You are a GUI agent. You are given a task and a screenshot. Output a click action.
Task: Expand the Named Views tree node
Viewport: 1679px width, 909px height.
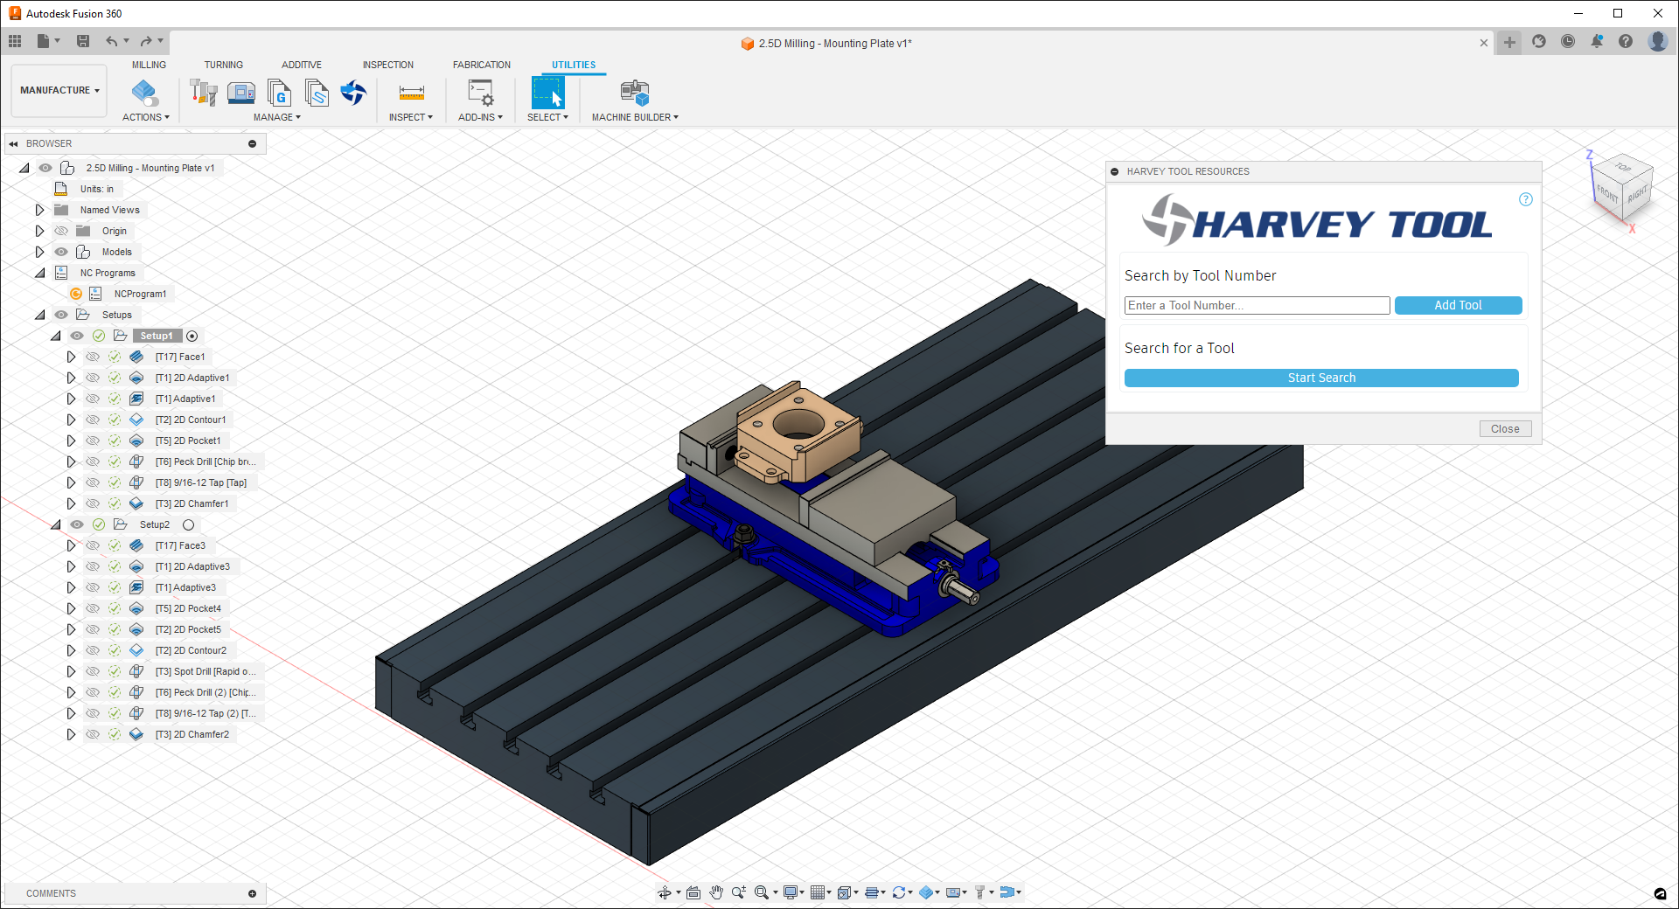[39, 210]
